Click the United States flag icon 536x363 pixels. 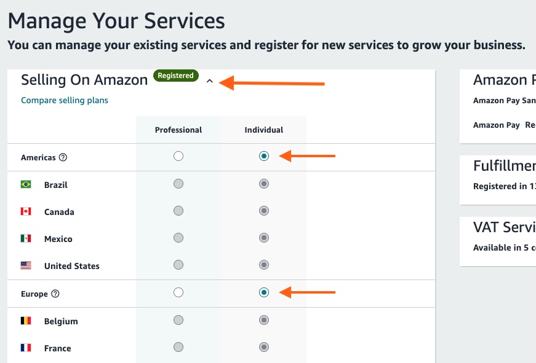pyautogui.click(x=26, y=265)
